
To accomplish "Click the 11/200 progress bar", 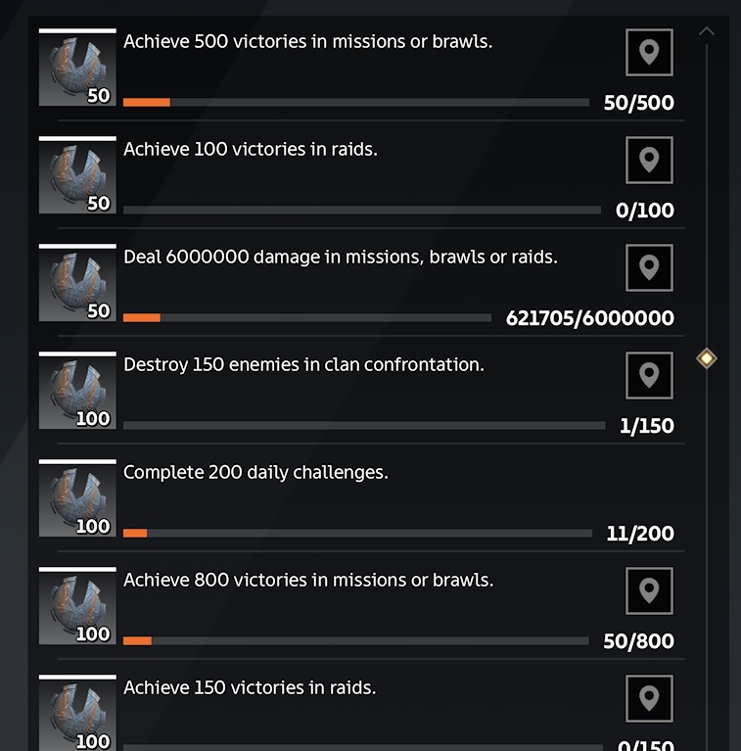I will click(x=357, y=533).
